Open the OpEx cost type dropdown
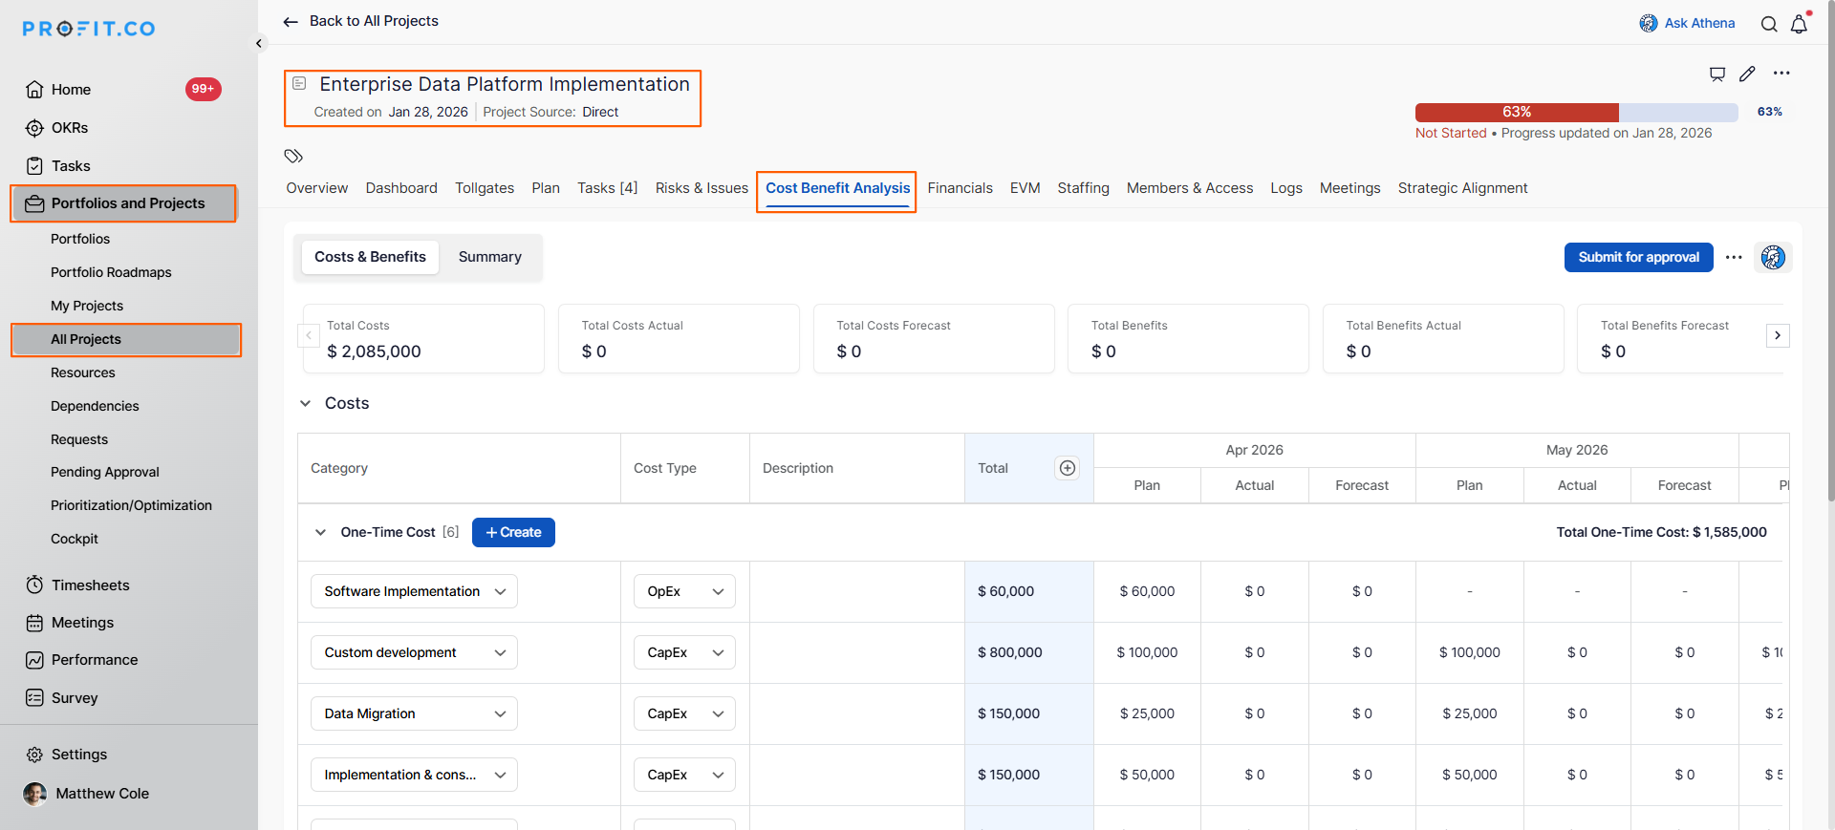1835x830 pixels. (684, 591)
